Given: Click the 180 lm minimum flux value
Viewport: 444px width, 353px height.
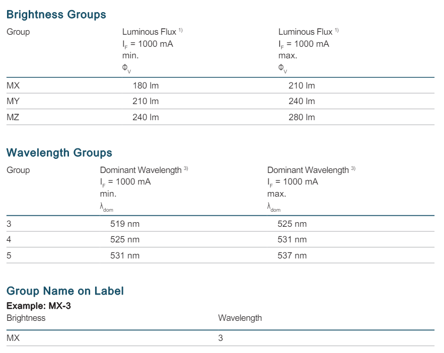Looking at the screenshot, I should click(x=145, y=86).
